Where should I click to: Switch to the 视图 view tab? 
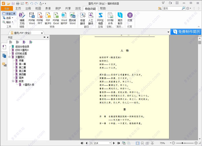coord(38,8)
